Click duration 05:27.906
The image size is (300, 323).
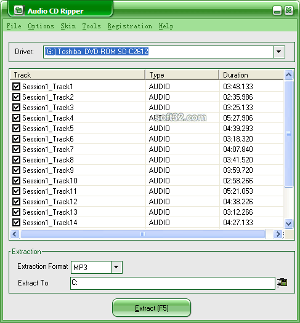coord(238,118)
